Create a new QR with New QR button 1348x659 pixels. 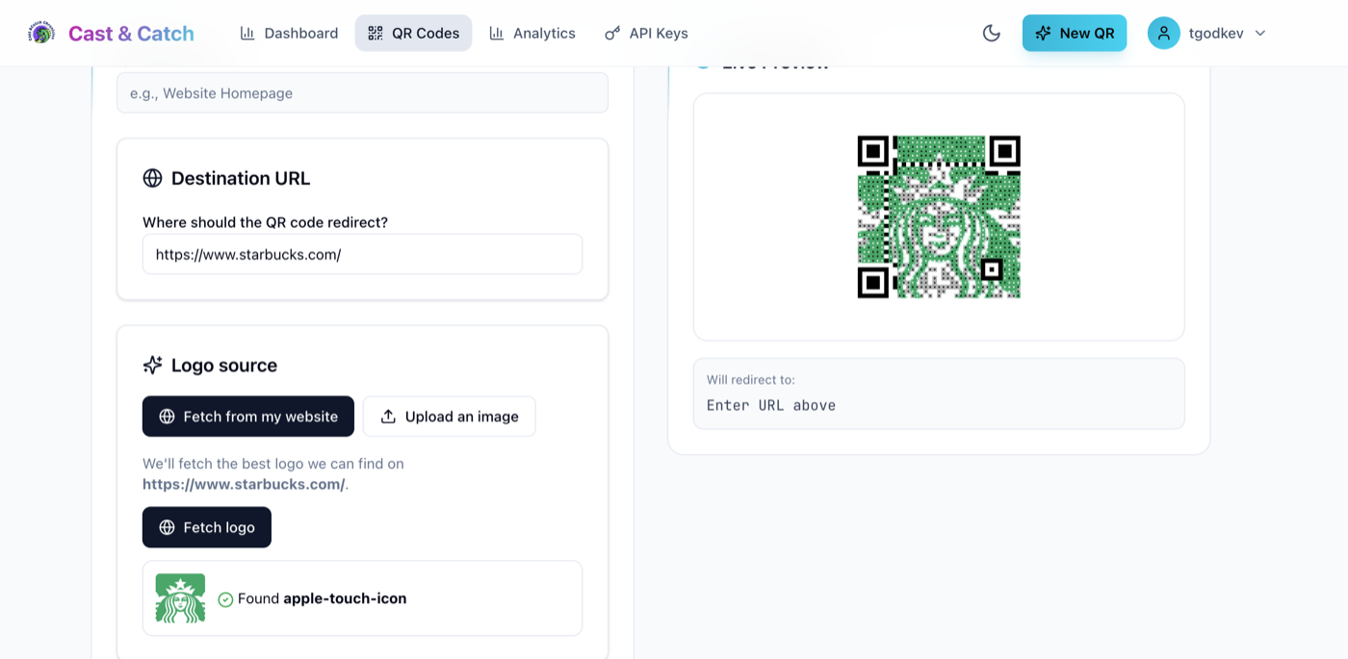pyautogui.click(x=1075, y=33)
